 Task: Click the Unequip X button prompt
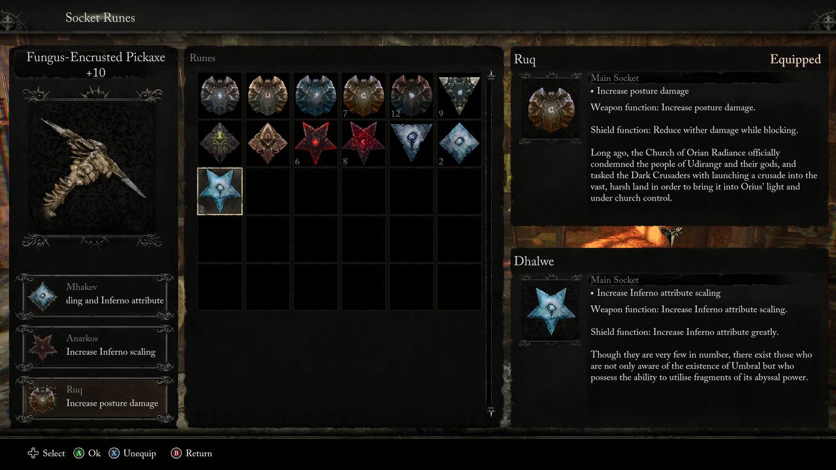(x=133, y=453)
